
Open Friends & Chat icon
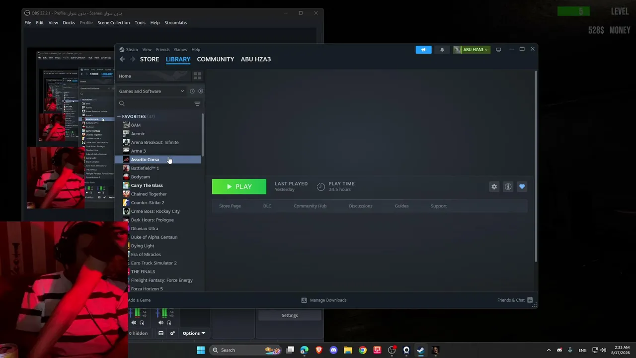[530, 300]
